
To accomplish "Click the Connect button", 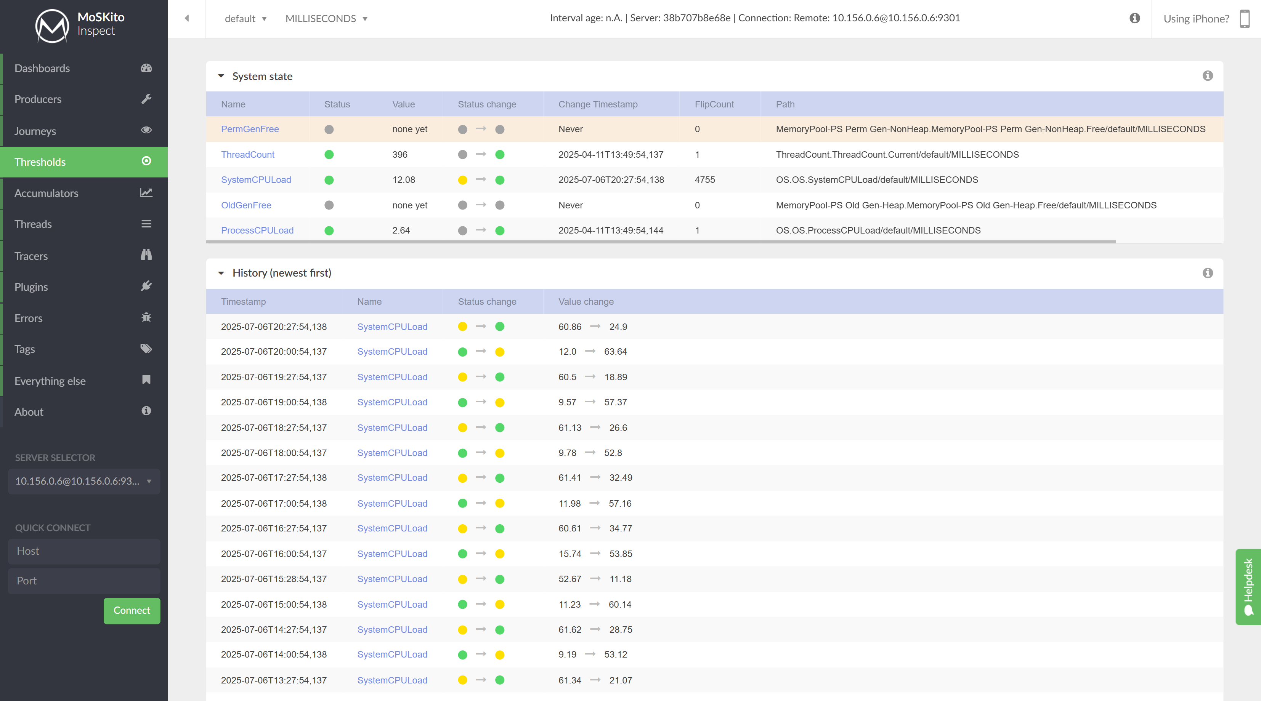I will [131, 610].
